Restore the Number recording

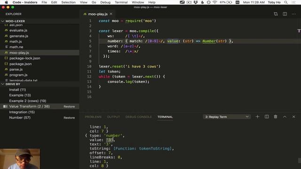[69, 118]
